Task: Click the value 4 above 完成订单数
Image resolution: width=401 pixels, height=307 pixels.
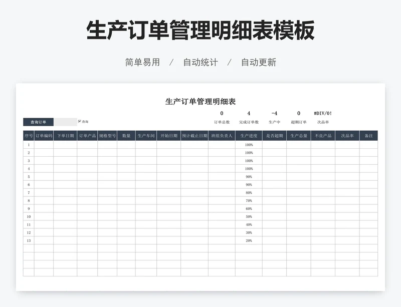Action: point(249,113)
